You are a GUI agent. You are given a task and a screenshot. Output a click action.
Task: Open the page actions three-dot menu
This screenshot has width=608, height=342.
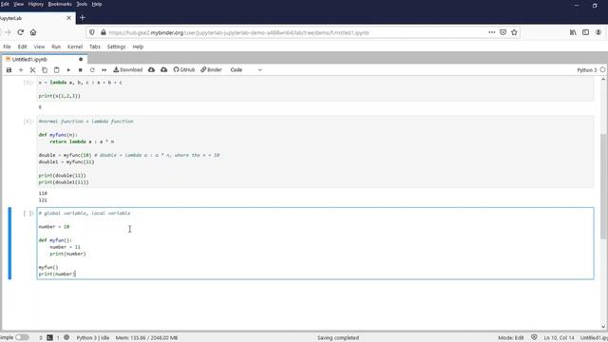492,32
